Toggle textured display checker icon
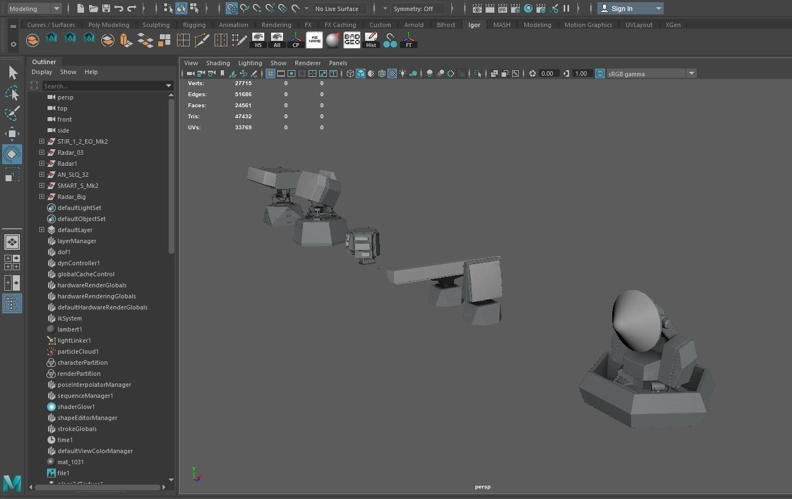792x499 pixels. coord(392,73)
